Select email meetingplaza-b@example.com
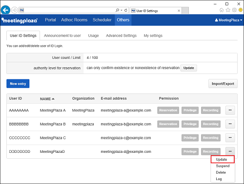Screen dimensions: 244x184 126,124
